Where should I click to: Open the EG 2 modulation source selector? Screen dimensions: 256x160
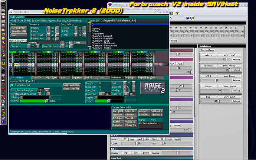click(x=208, y=97)
